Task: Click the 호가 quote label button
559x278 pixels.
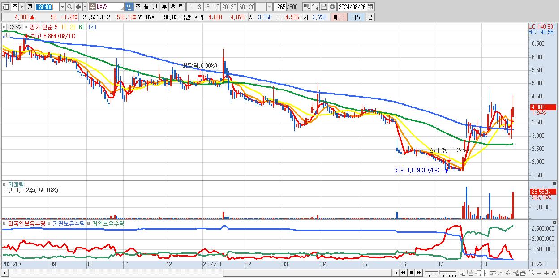Action: 198,17
